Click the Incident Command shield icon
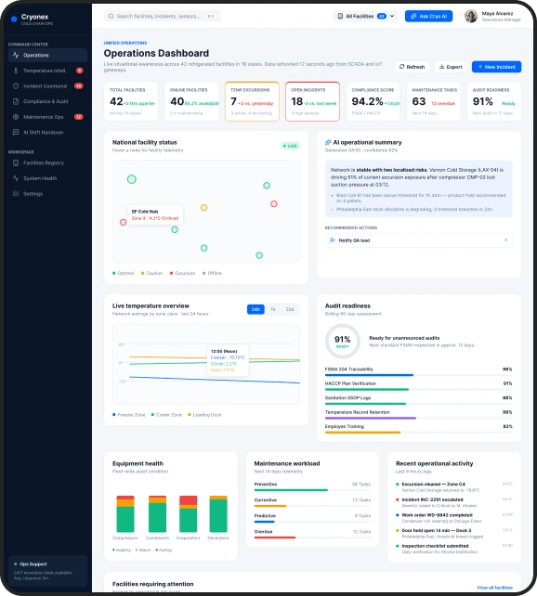Viewport: 537px width, 596px height. coord(16,86)
